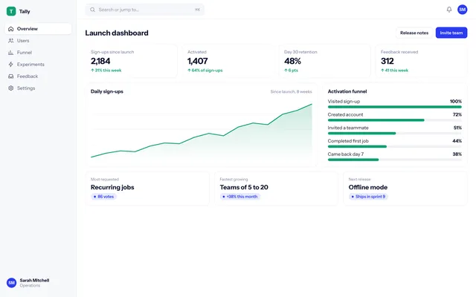
Task: Click the Offline mode card title
Action: (368, 187)
